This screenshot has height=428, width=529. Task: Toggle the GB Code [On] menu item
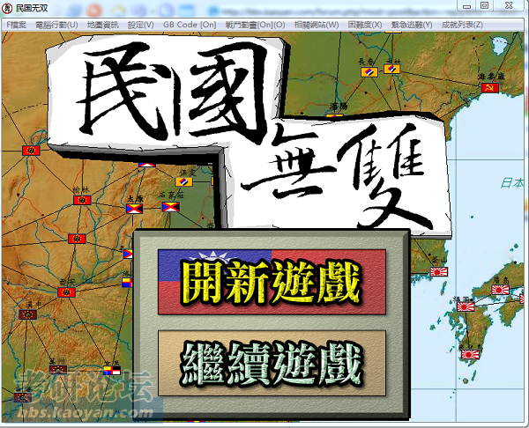point(190,25)
